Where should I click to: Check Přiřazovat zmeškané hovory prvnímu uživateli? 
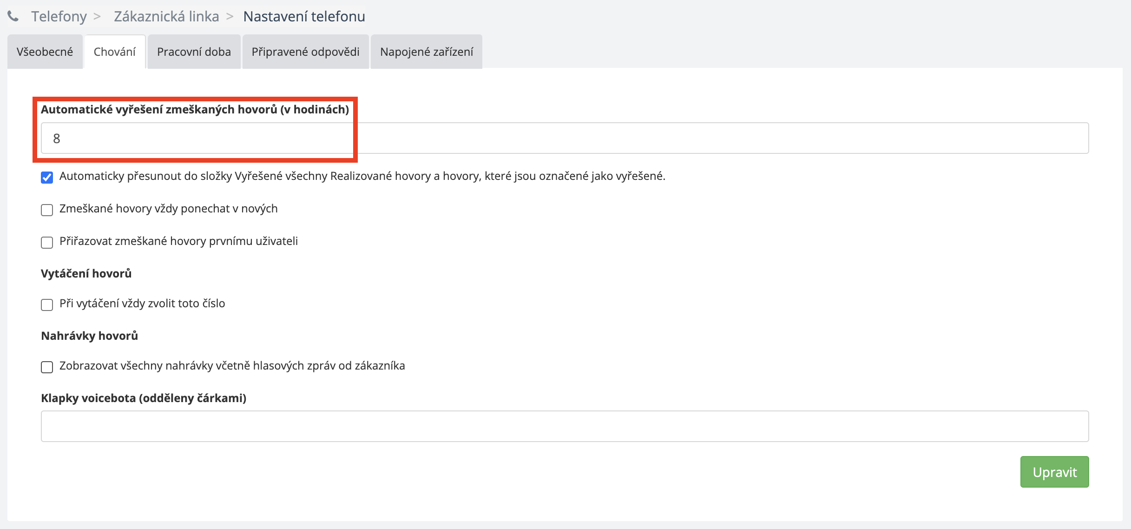[47, 243]
